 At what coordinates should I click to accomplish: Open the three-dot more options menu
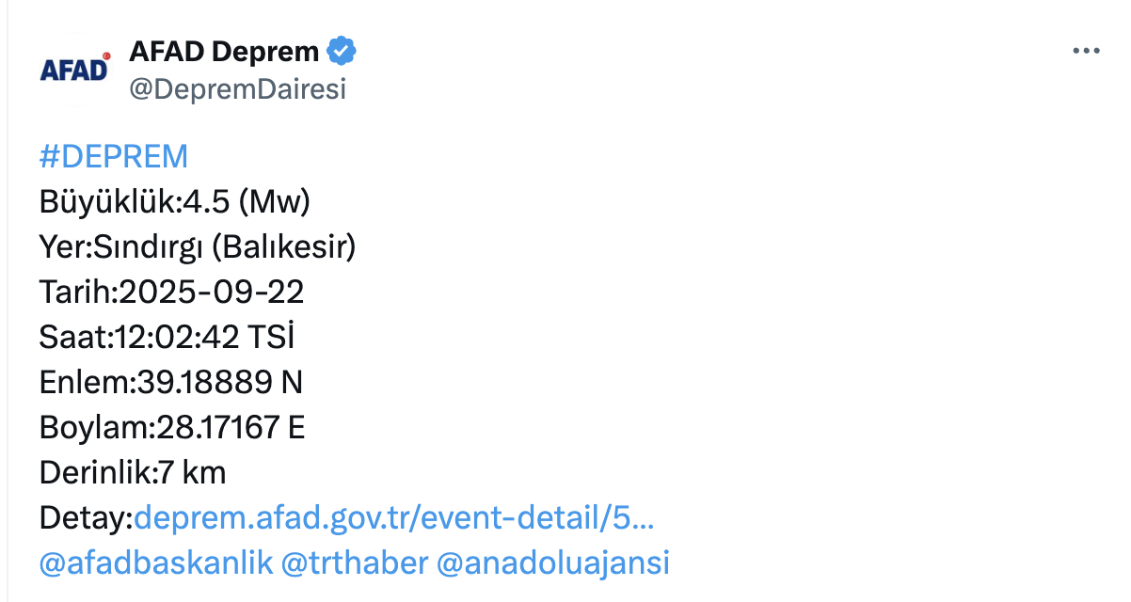(x=1086, y=52)
